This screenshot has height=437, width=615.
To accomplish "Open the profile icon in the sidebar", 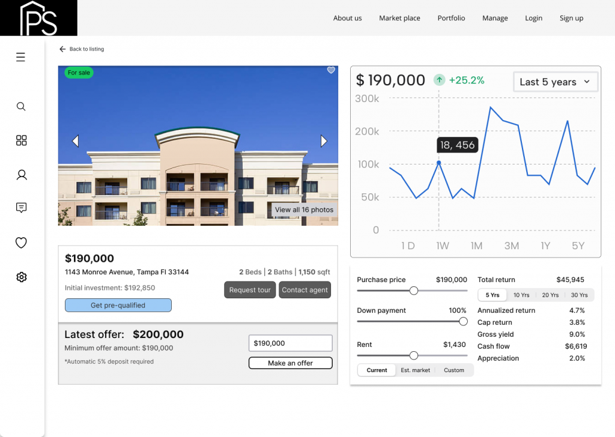I will coord(21,175).
